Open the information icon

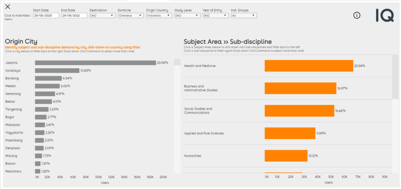tap(356, 15)
